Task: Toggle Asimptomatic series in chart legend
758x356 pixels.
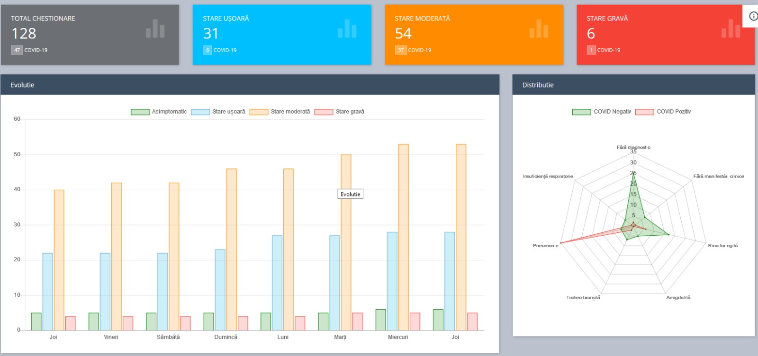Action: point(159,112)
